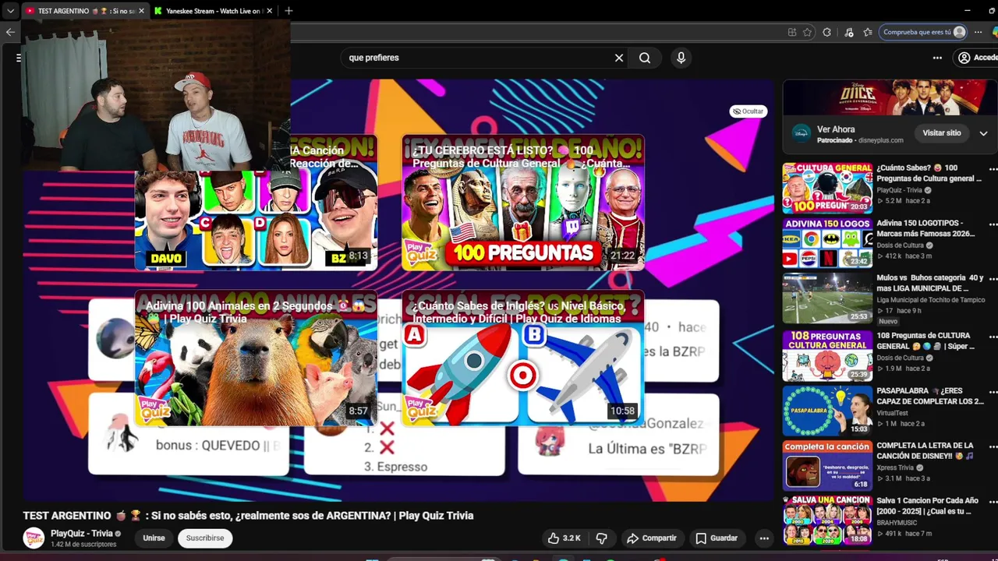Open the Completa la letra Disney video

pyautogui.click(x=827, y=466)
